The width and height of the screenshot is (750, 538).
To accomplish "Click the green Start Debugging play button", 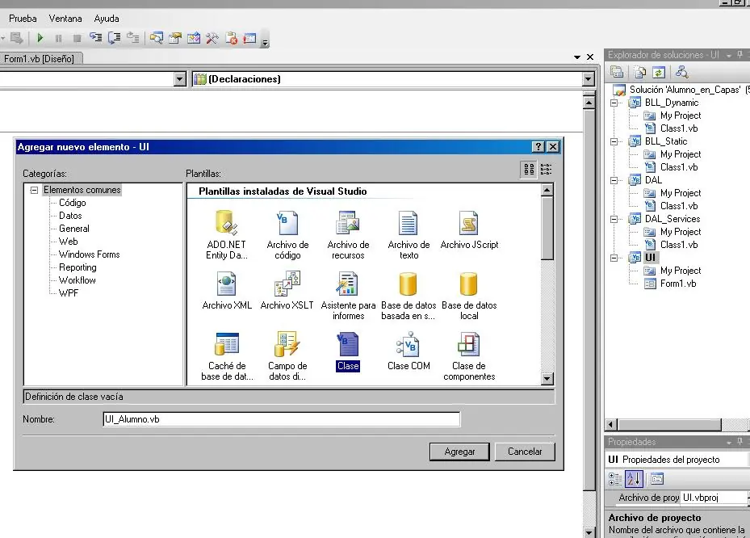I will pyautogui.click(x=40, y=38).
